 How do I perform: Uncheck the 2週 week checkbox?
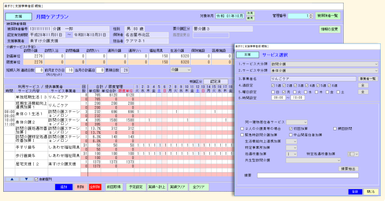[x=284, y=86]
